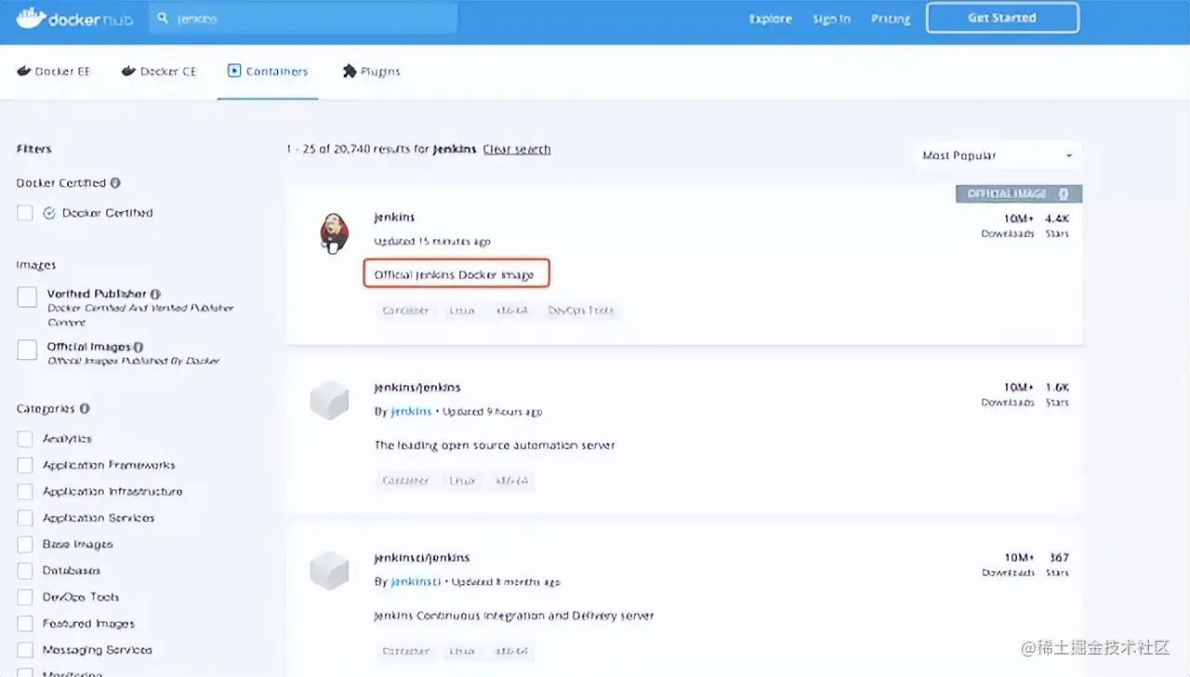Click the Official Image badge info icon
Viewport: 1190px width, 677px height.
click(1064, 194)
